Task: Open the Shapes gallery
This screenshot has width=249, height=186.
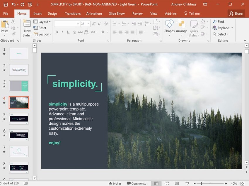Action: point(169,28)
